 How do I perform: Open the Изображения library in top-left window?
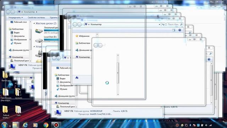click(19, 39)
